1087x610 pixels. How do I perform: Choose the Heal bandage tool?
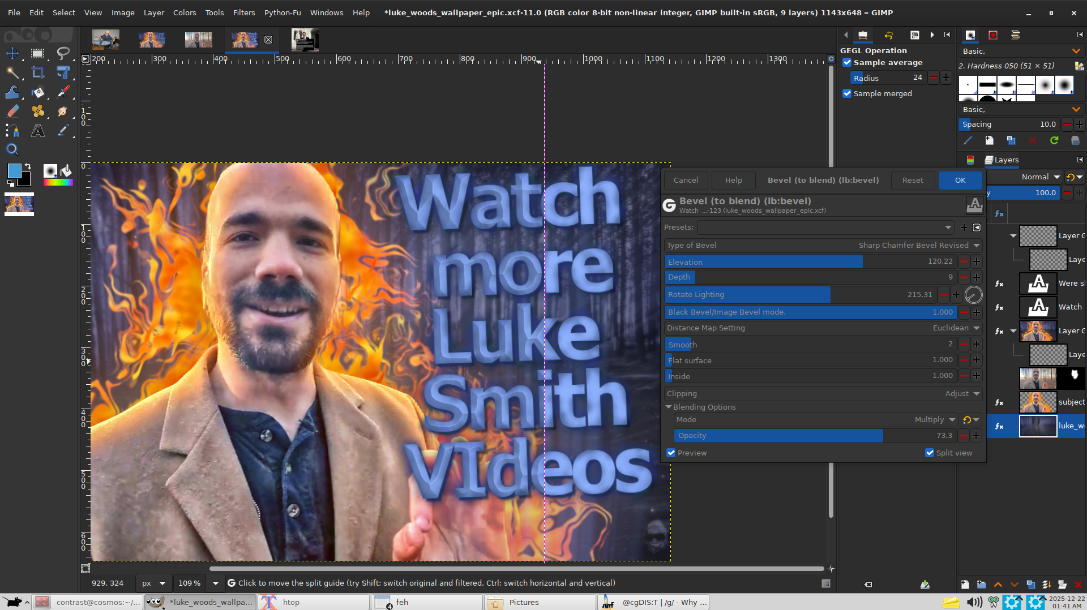[x=38, y=111]
